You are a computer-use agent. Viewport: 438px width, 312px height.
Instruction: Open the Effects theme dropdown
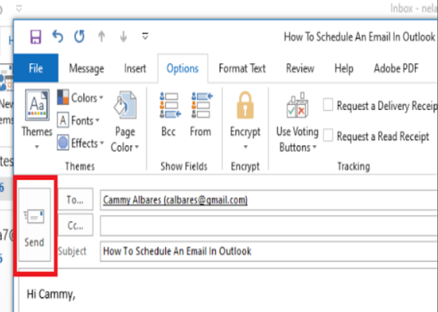point(80,143)
